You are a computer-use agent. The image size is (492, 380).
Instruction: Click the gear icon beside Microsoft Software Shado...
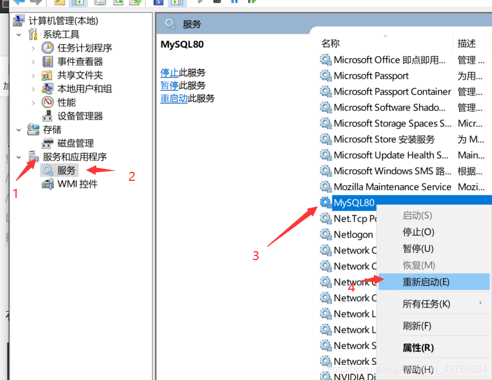(x=326, y=107)
